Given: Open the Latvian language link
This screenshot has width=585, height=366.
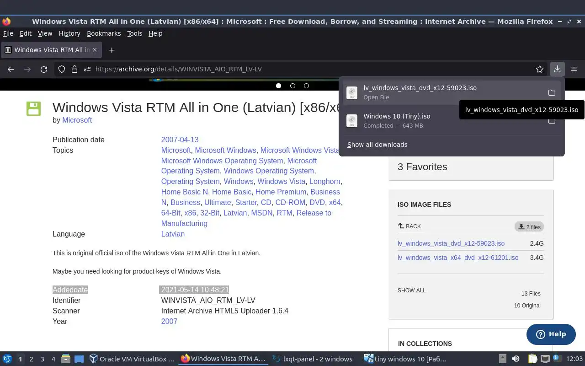Looking at the screenshot, I should [173, 234].
